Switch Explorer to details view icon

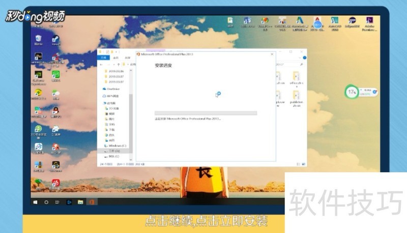point(298,164)
